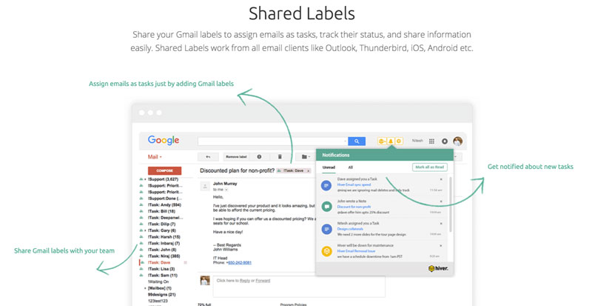Expand the !Task: Gary label arrow
The width and height of the screenshot is (592, 306).
(145, 230)
